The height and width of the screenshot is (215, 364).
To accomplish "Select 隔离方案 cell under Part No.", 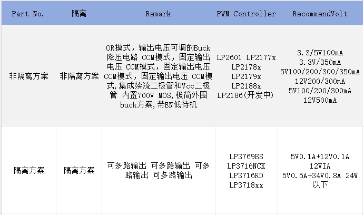I will (29, 171).
